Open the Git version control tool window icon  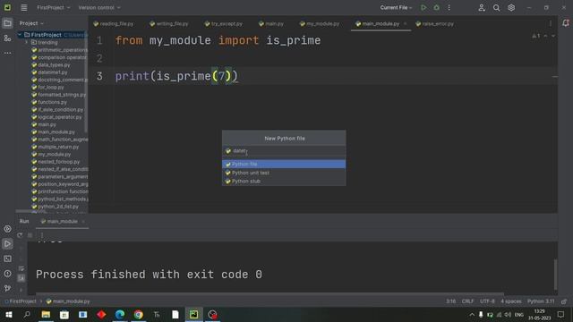(x=7, y=288)
